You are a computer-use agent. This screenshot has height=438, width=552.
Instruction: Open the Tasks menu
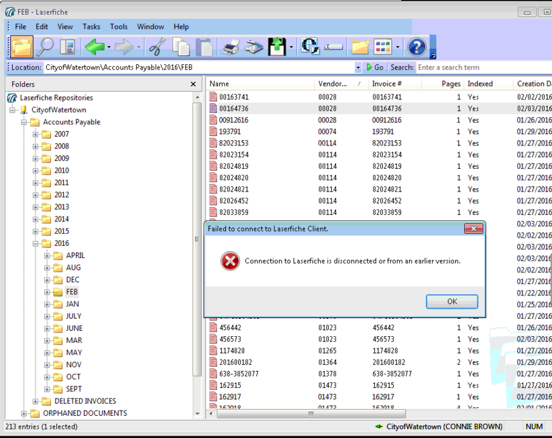coord(91,27)
